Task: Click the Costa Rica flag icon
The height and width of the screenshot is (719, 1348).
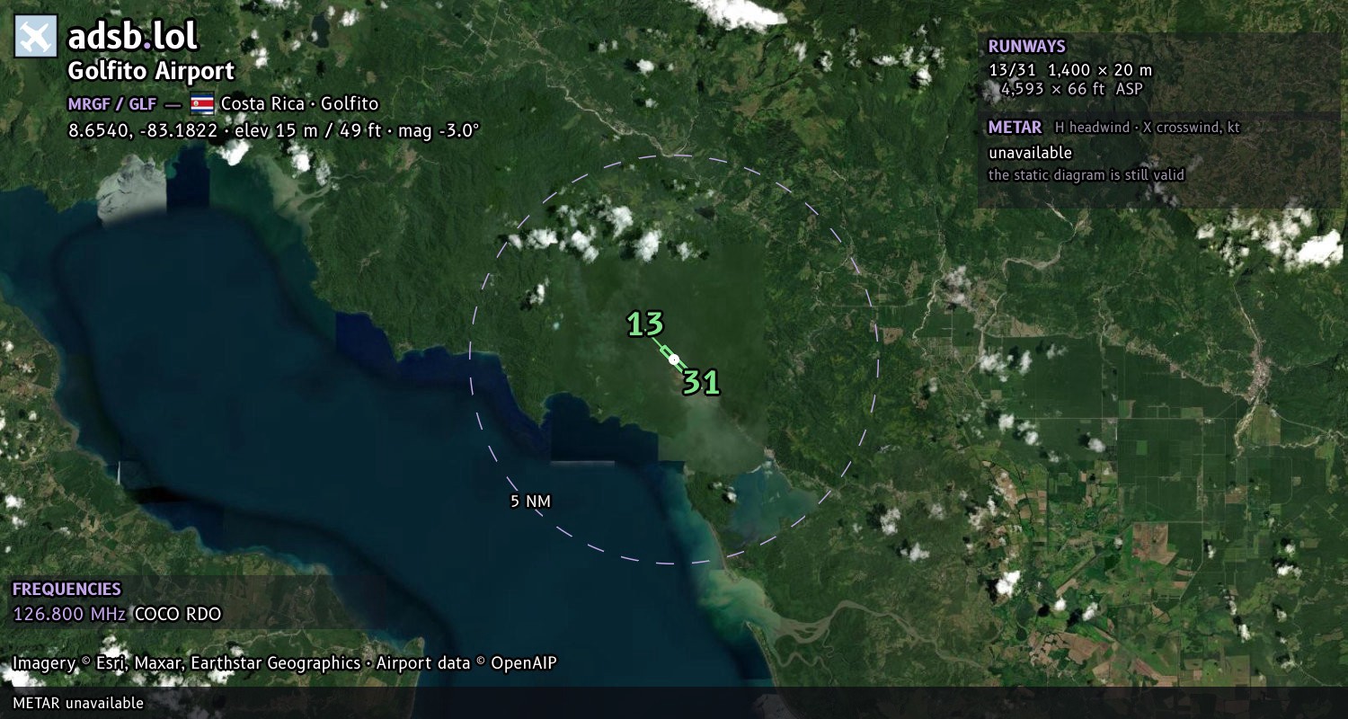Action: click(x=202, y=103)
